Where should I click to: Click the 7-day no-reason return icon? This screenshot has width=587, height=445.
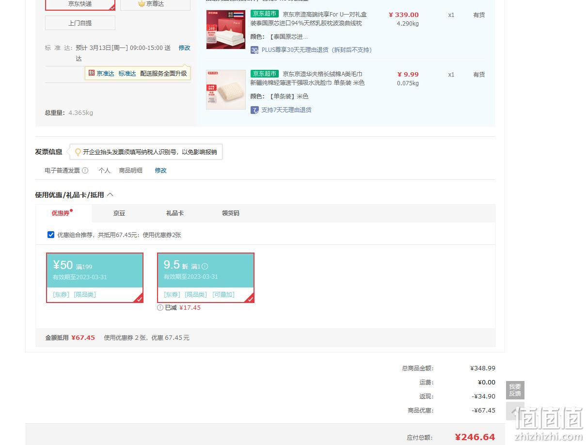coord(254,110)
